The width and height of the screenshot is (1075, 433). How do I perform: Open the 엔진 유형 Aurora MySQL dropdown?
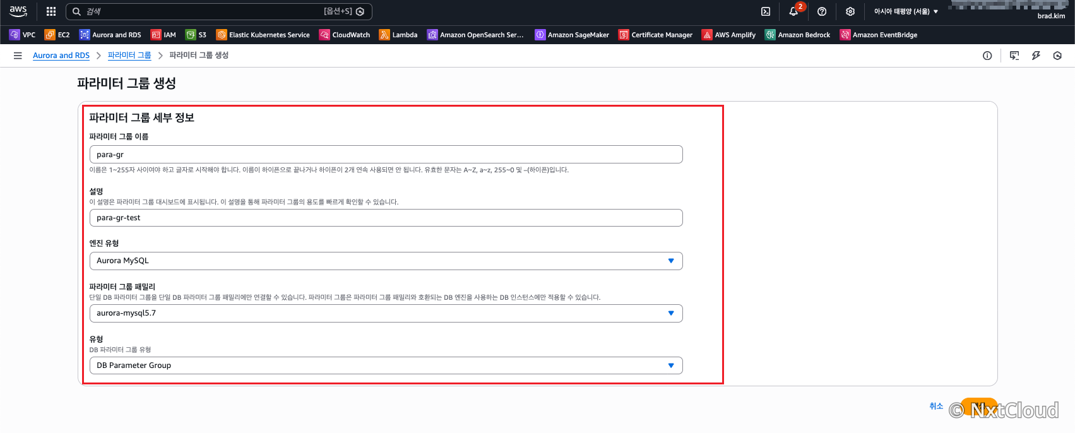[386, 261]
